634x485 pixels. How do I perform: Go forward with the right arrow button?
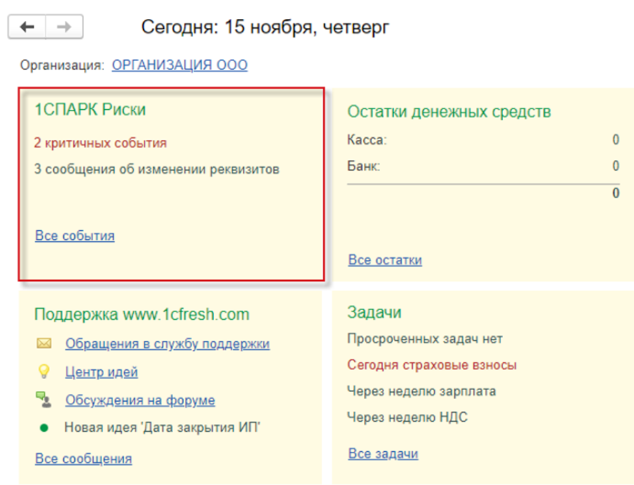(64, 27)
